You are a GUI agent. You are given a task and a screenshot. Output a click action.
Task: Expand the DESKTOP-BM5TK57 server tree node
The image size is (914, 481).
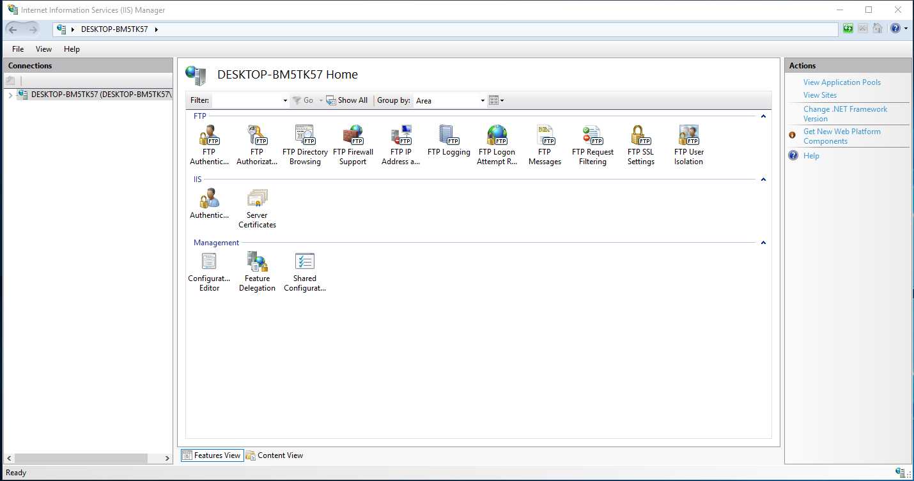[x=10, y=95]
